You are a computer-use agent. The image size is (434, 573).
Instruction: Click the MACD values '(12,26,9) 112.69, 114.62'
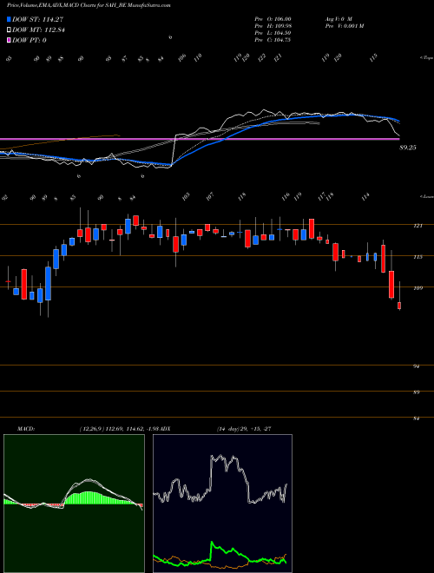coord(110,429)
